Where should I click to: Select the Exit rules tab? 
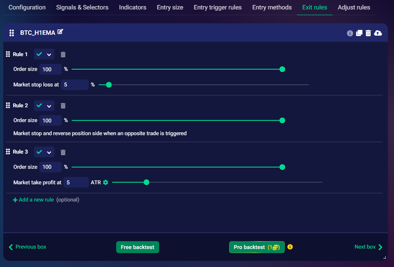tap(315, 7)
